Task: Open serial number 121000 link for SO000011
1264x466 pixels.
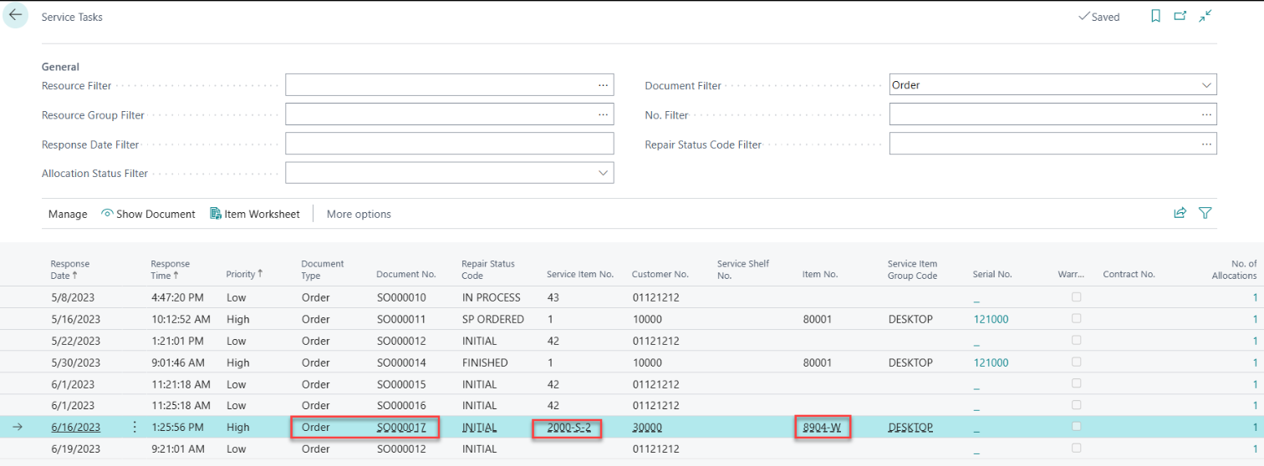Action: point(991,319)
